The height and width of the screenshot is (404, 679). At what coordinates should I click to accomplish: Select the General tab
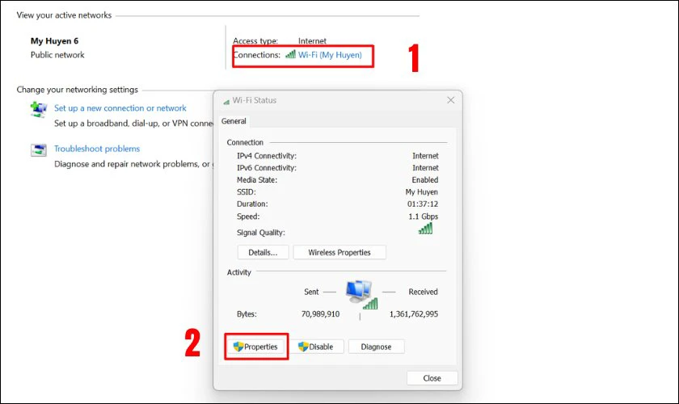pos(234,121)
